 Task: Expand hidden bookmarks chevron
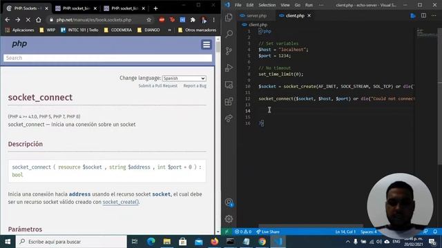[169, 30]
